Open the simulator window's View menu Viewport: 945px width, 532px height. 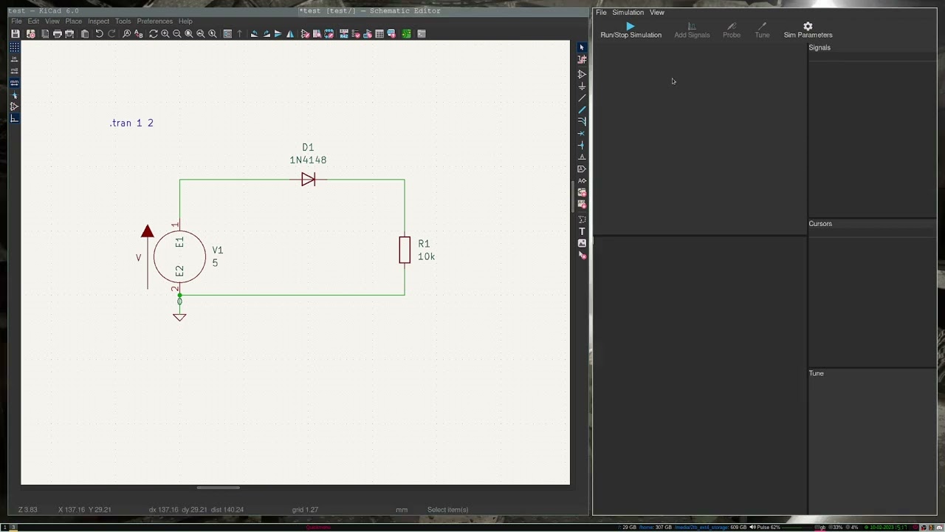(x=656, y=13)
